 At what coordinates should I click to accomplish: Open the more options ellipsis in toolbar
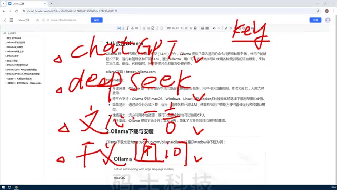pos(252,28)
